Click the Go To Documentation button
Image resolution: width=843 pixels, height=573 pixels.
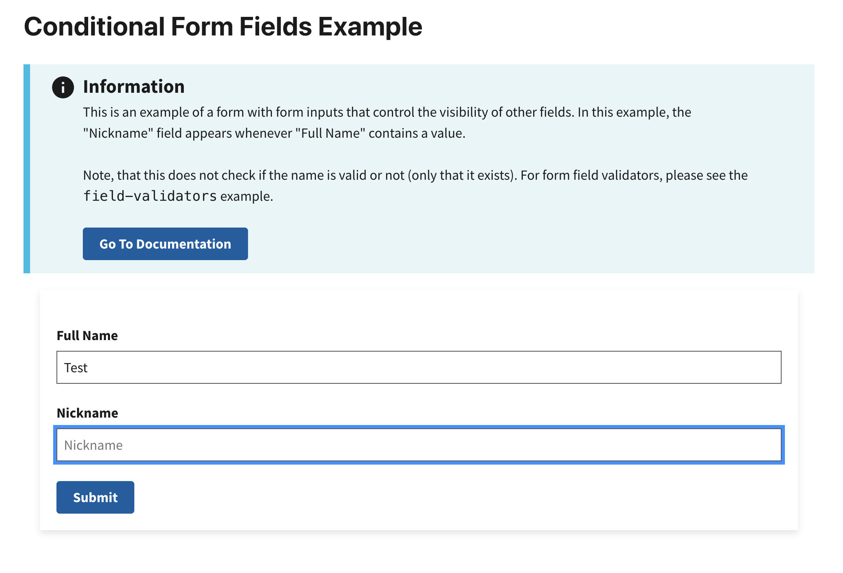coord(165,244)
